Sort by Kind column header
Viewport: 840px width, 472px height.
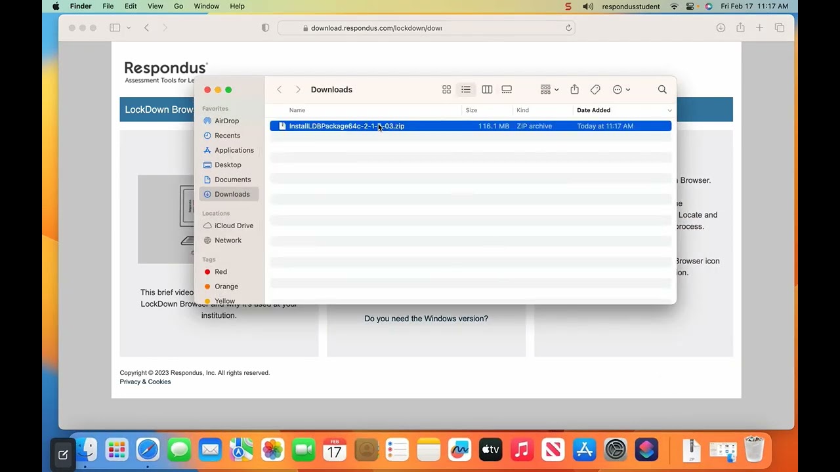522,110
